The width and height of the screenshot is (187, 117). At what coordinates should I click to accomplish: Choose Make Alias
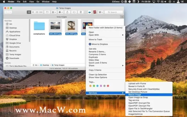[x=105, y=60]
